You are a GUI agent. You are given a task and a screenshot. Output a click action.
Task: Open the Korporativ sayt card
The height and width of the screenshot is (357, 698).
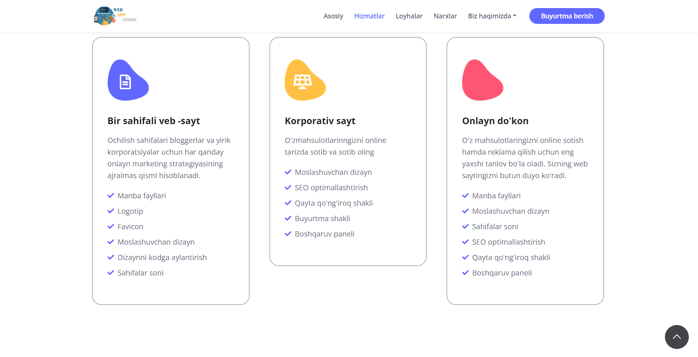tap(348, 151)
